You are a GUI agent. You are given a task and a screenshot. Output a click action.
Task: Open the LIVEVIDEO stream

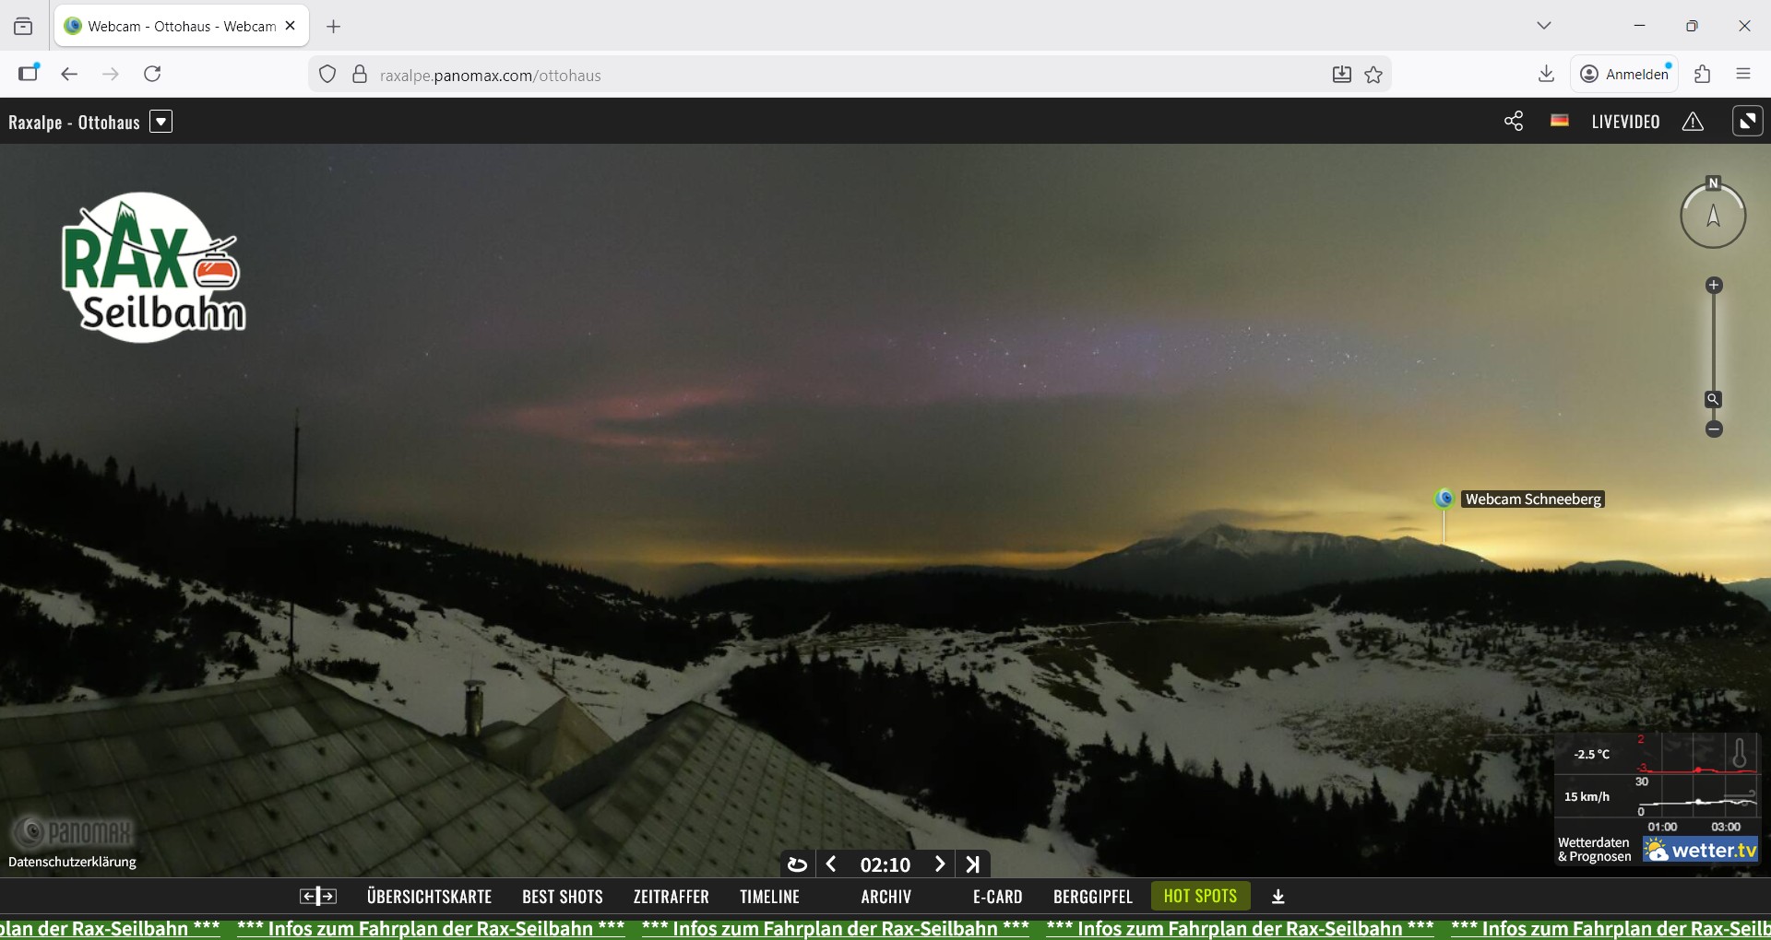click(1625, 122)
